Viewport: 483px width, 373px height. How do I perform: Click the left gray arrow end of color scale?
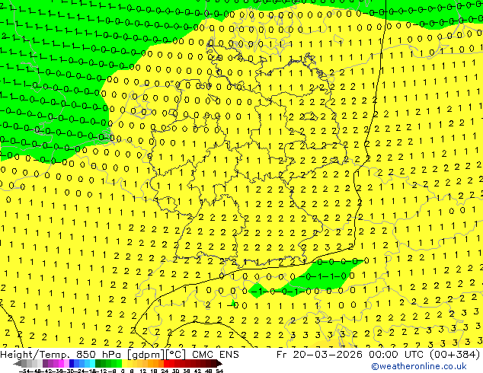click(18, 363)
